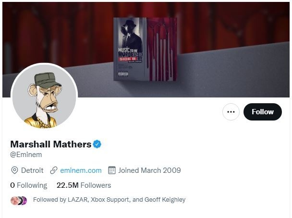Open the Followed by LAZAR, Xbox Support text
292x218 pixels.
(x=109, y=200)
